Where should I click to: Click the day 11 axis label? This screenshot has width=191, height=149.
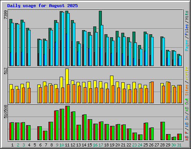tap(67, 145)
